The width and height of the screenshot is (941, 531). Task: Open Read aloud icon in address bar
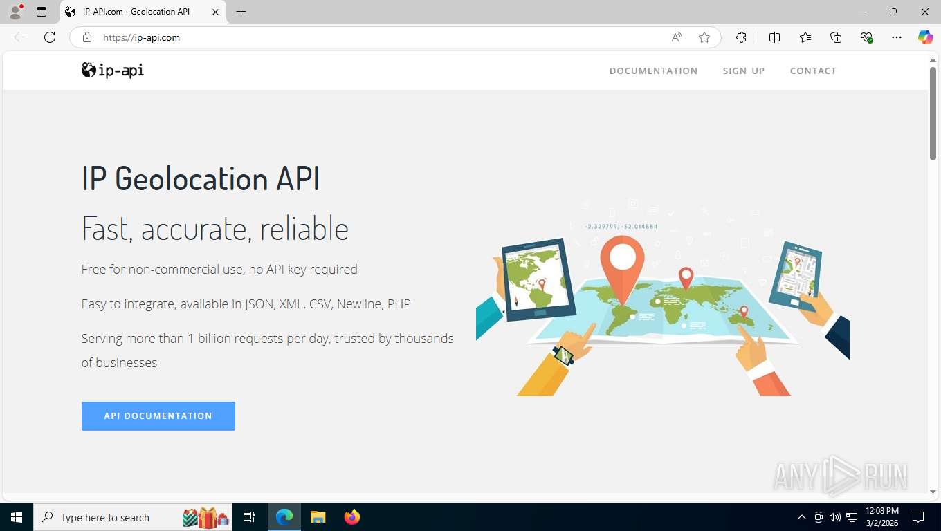[677, 37]
